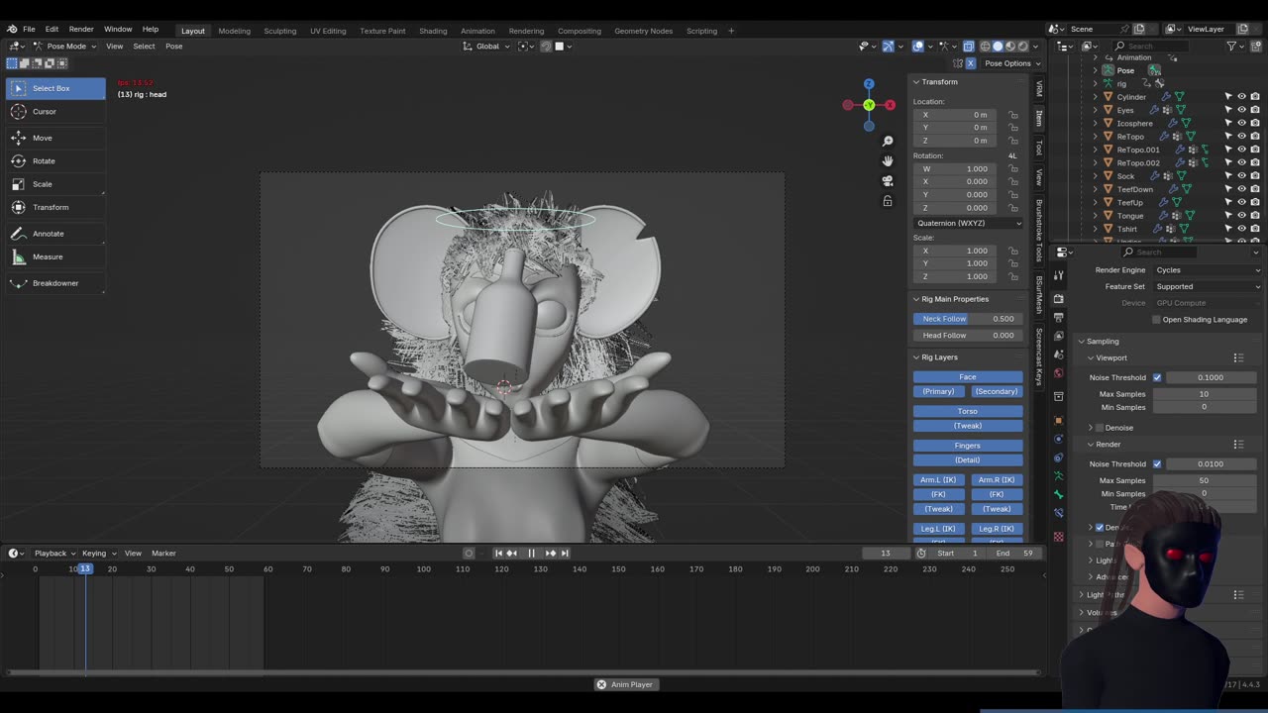
Task: Click the lock camera to view icon
Action: (888, 201)
